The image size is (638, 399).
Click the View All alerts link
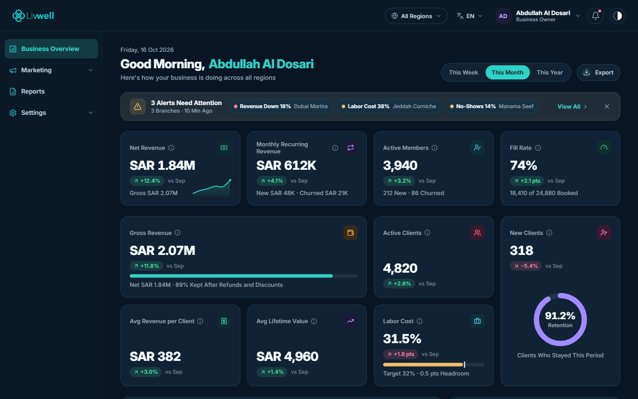(x=572, y=106)
